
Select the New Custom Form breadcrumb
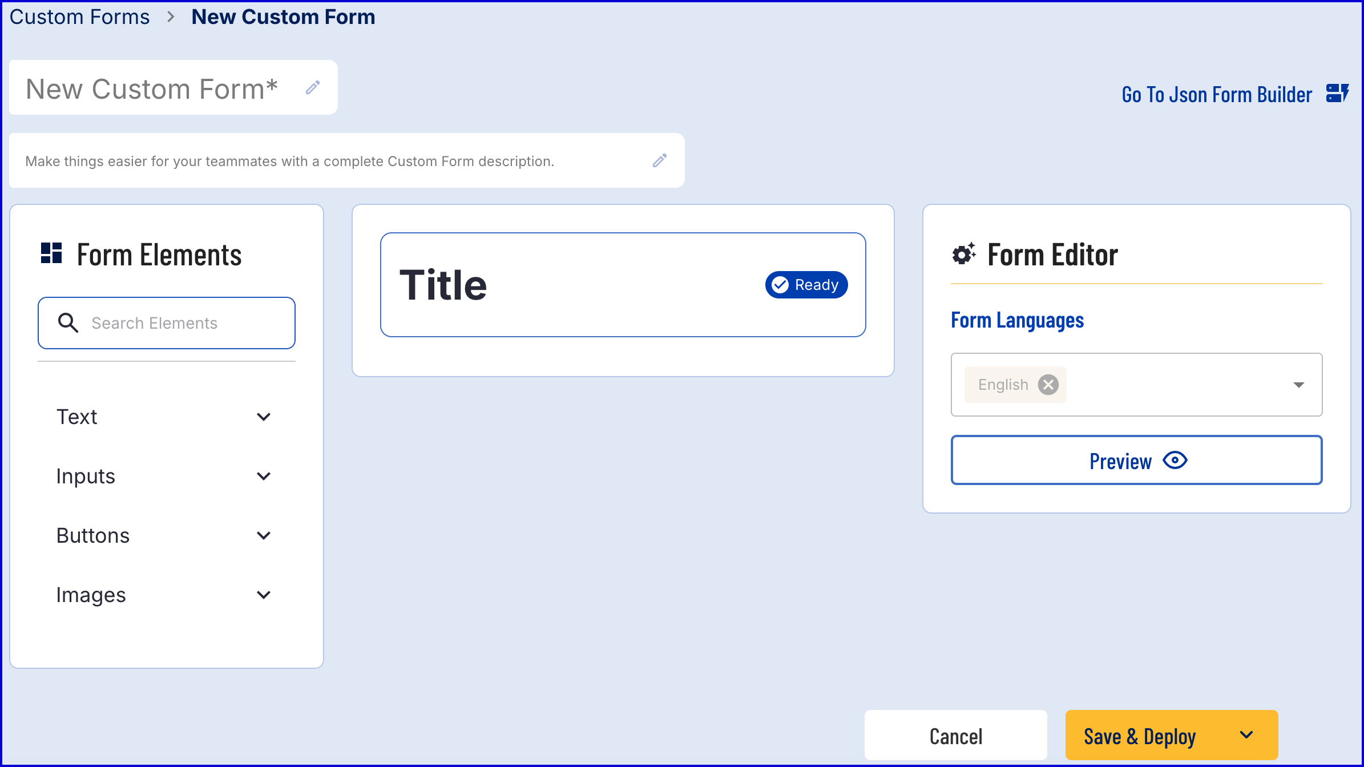[284, 17]
